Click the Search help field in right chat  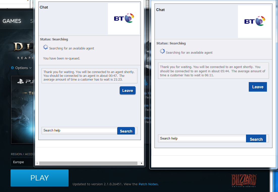[x=202, y=138]
